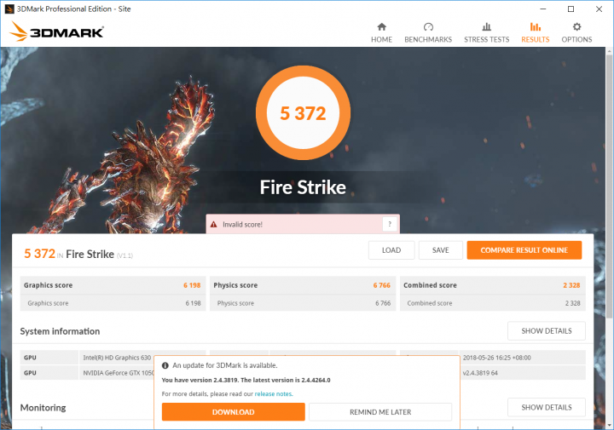Screen dimensions: 614x430
Task: Click the Invalid score! message
Action: tap(242, 225)
